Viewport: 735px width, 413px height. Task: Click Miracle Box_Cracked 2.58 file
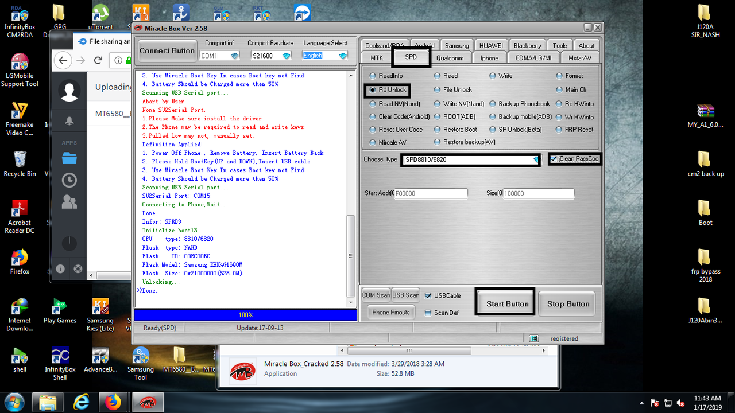[304, 364]
